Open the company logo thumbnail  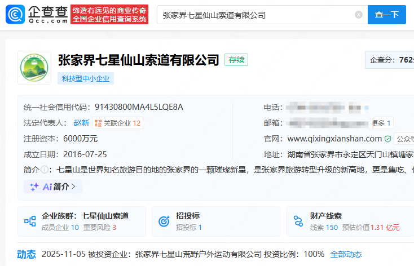tap(34, 68)
